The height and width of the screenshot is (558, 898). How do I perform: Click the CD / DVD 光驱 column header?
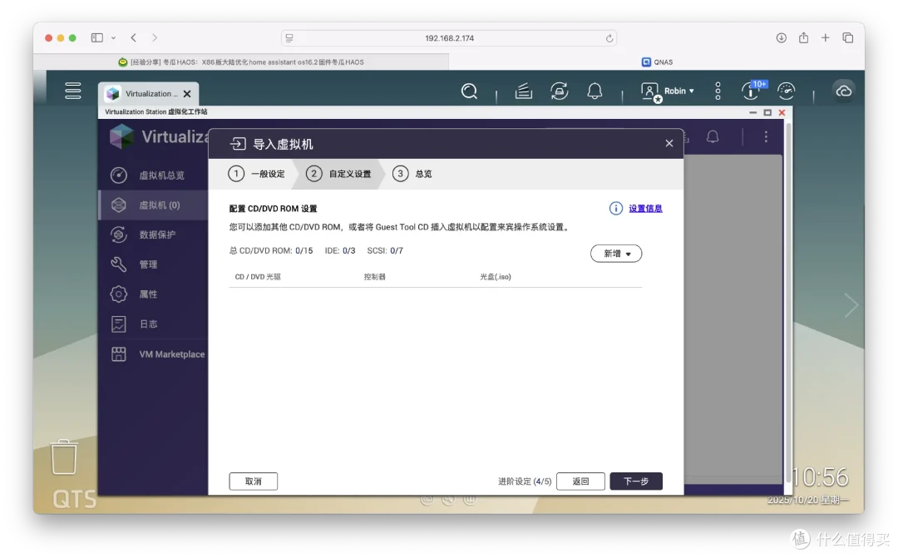[258, 277]
